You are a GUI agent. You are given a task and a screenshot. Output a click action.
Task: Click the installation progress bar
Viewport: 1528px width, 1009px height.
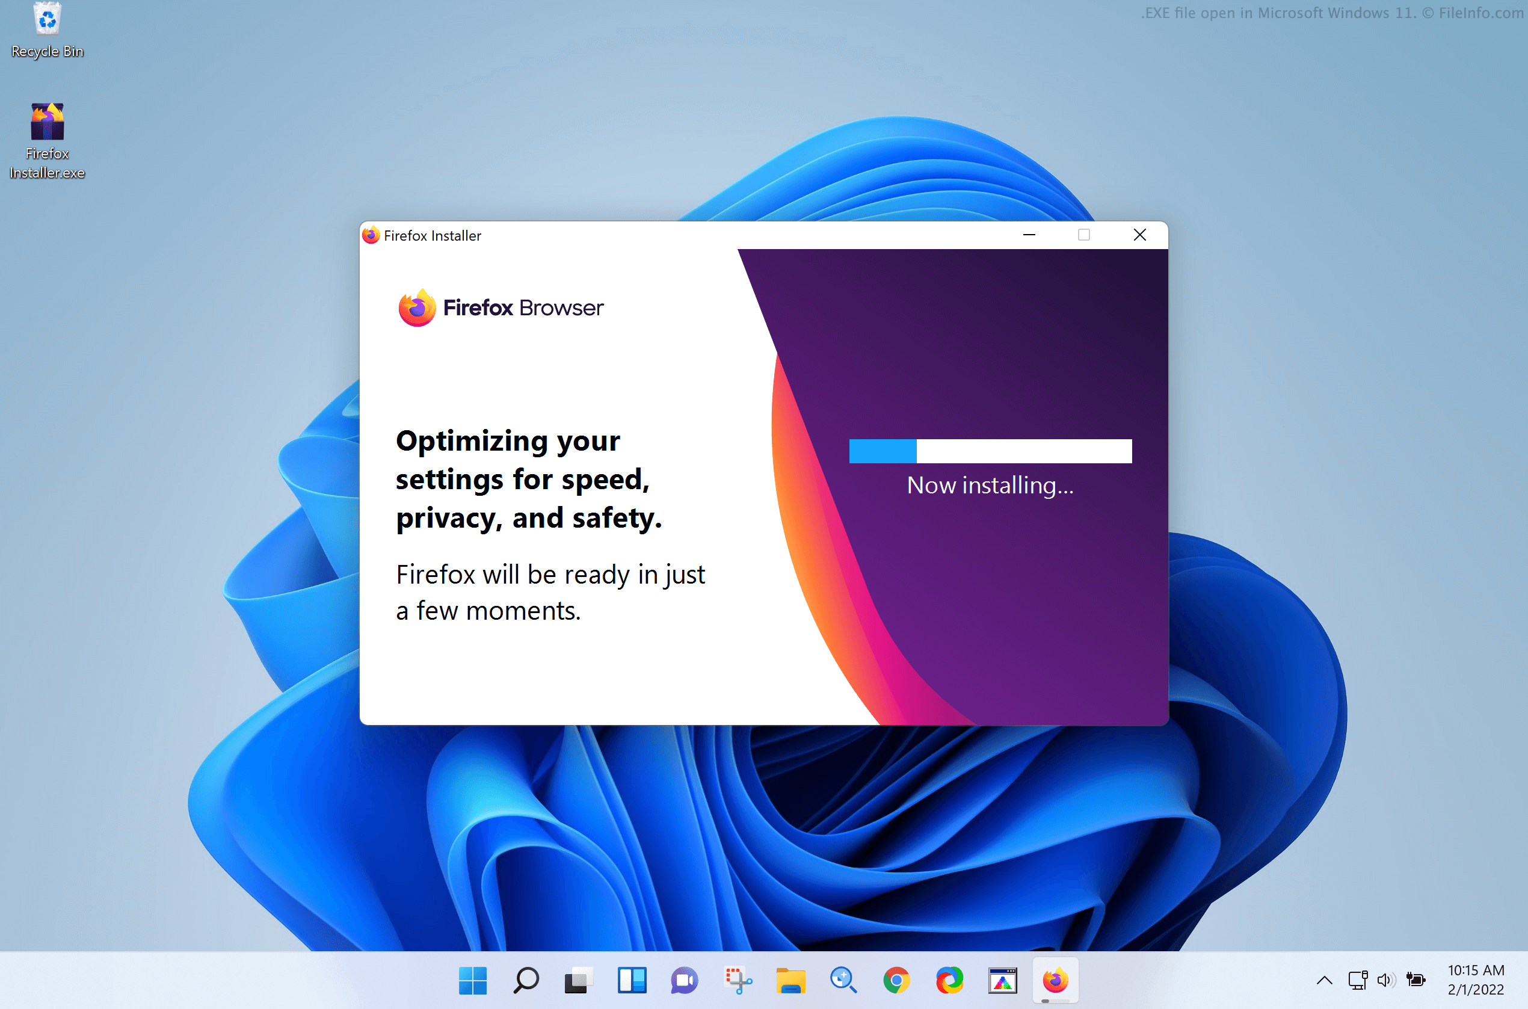click(991, 451)
